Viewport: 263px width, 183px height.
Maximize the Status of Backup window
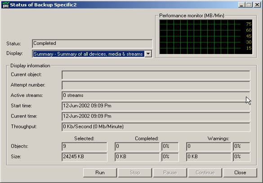click(x=249, y=4)
